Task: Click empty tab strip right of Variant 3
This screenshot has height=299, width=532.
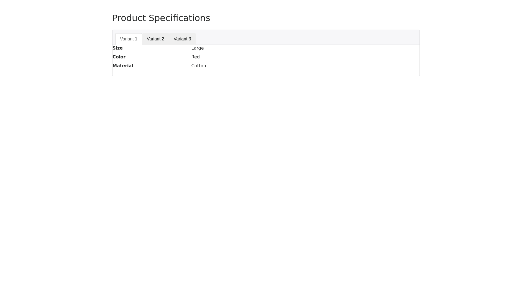Action: tap(305, 37)
